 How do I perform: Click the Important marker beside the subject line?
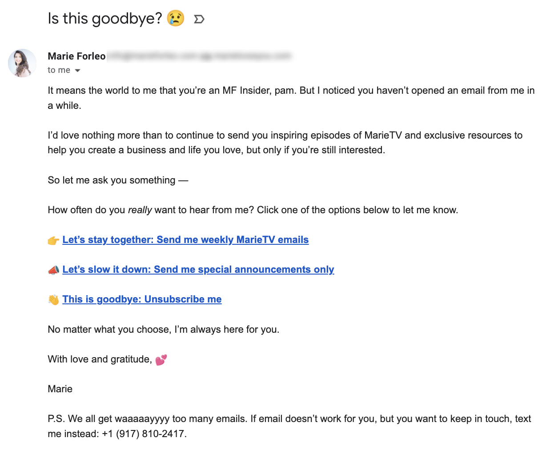click(x=199, y=19)
